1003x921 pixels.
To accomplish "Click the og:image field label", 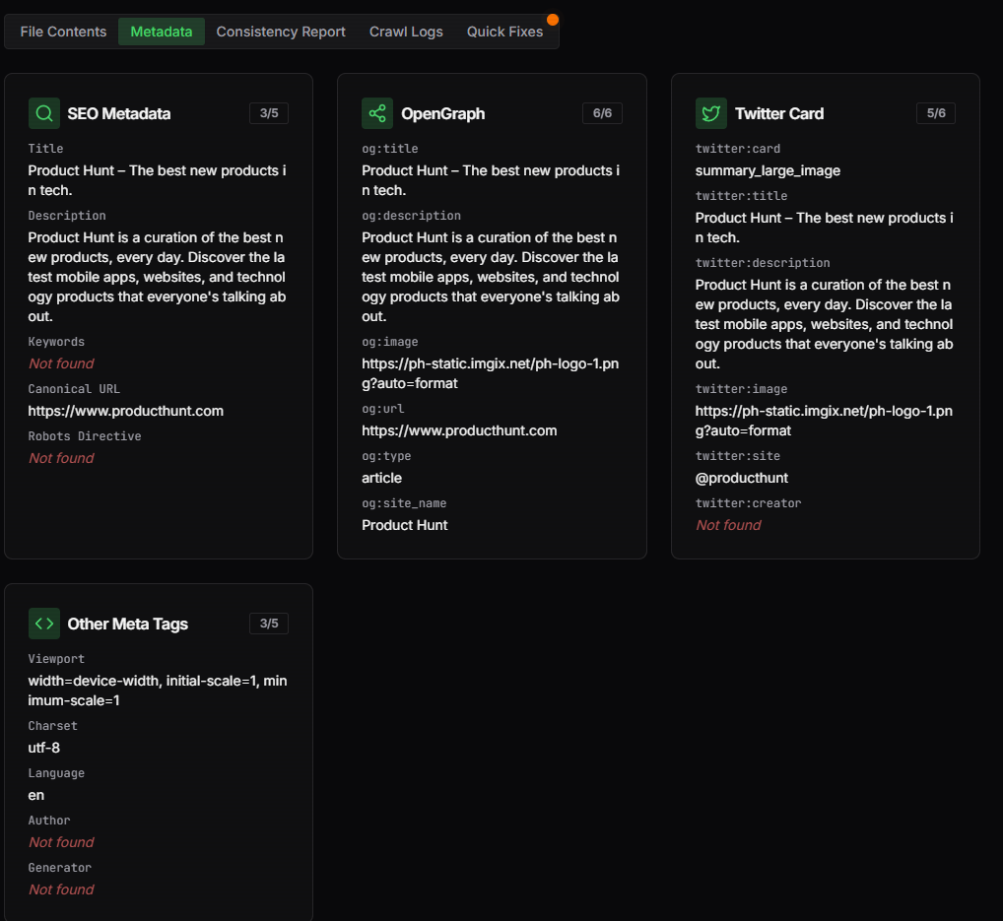I will [x=390, y=342].
